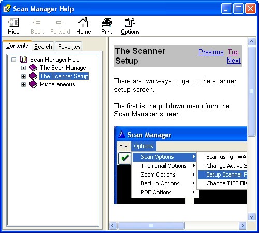
Task: Expand The Scan Manager tree node
Action: pyautogui.click(x=23, y=68)
